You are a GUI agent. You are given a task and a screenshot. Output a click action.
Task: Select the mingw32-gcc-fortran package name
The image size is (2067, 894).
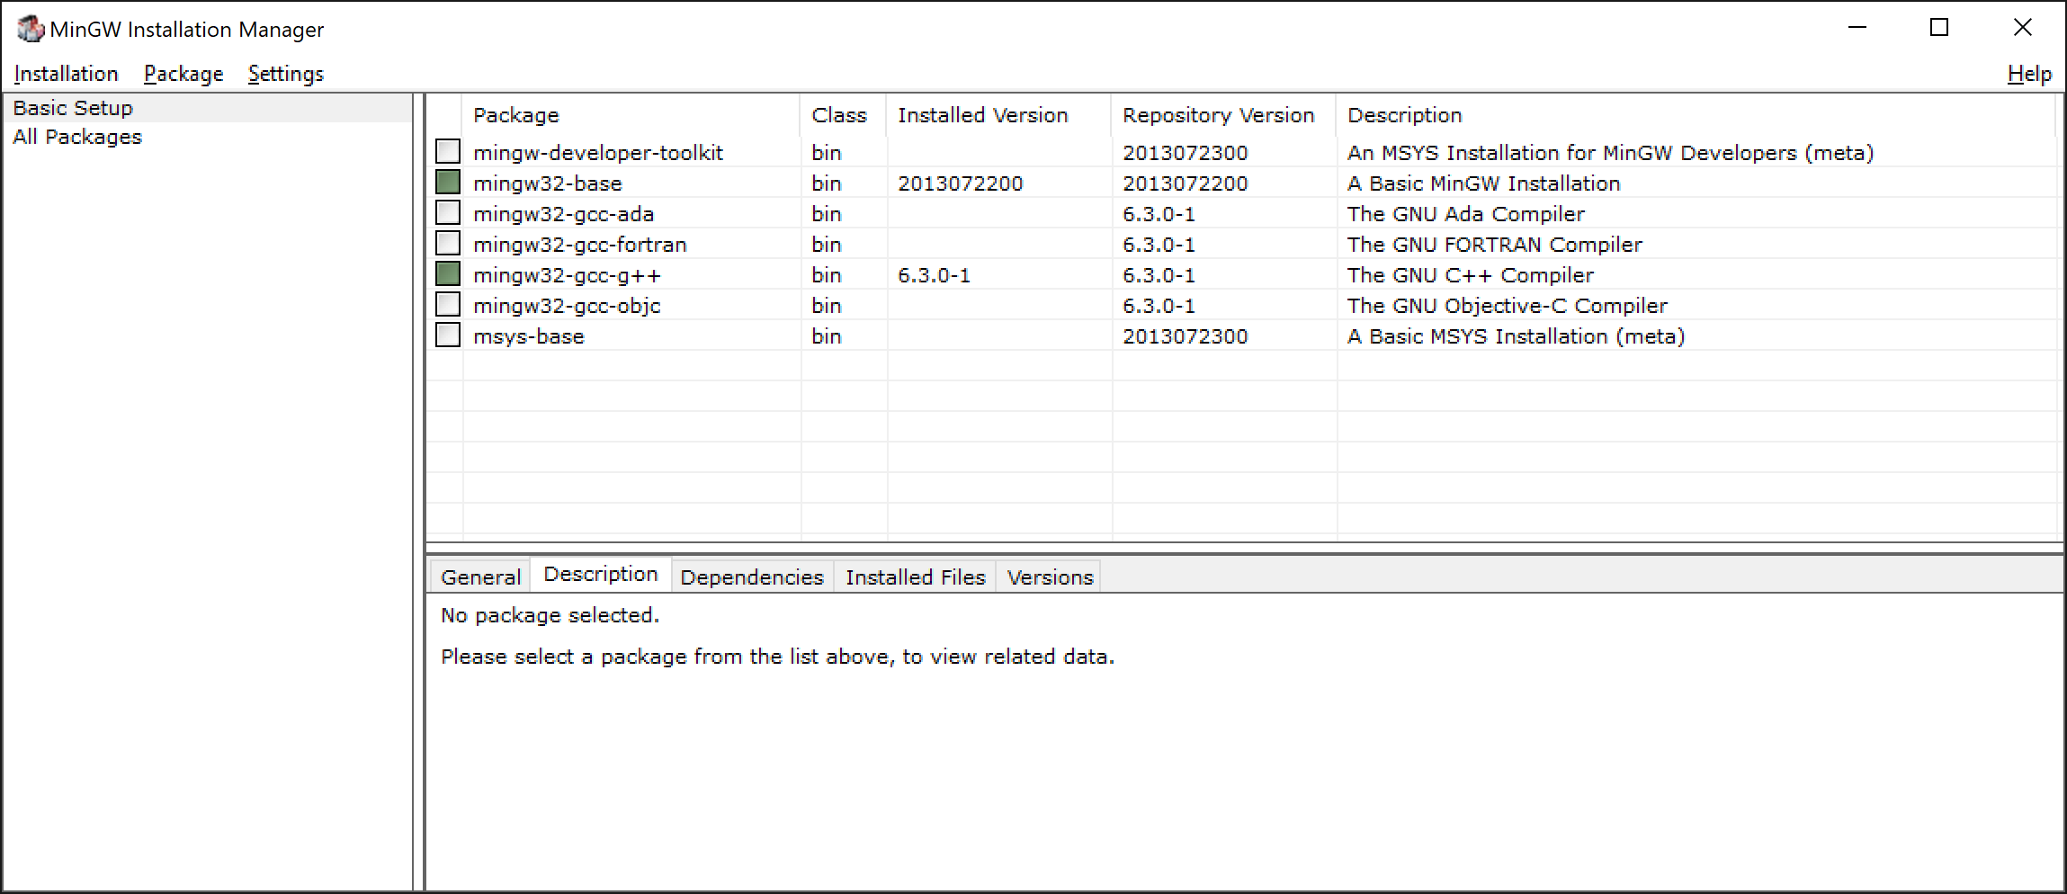click(x=580, y=245)
